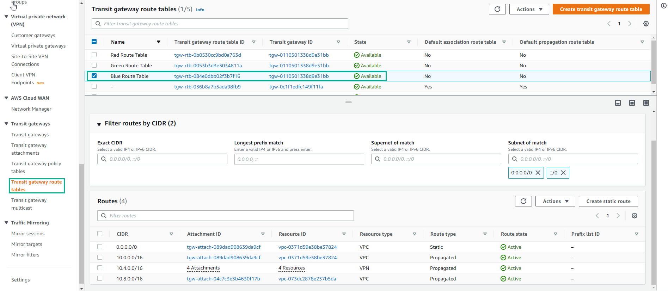Screen dimensions: 668x291
Task: Open Customer gateways in sidebar
Action: 33,35
